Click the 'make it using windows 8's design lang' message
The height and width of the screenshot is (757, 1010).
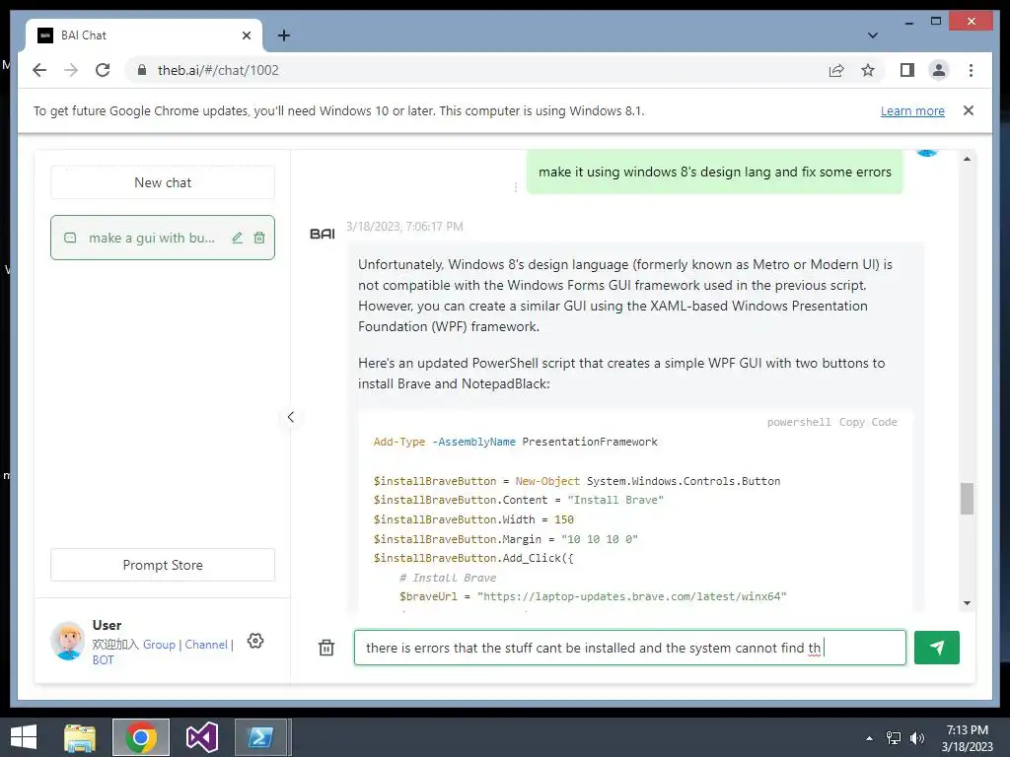[x=714, y=172]
